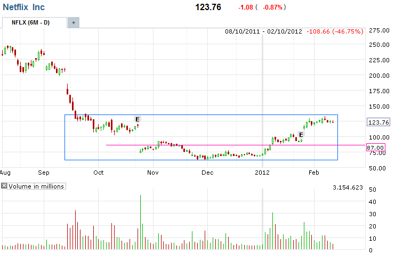The height and width of the screenshot is (254, 395).
Task: Click the Feb label on time axis
Action: 314,173
